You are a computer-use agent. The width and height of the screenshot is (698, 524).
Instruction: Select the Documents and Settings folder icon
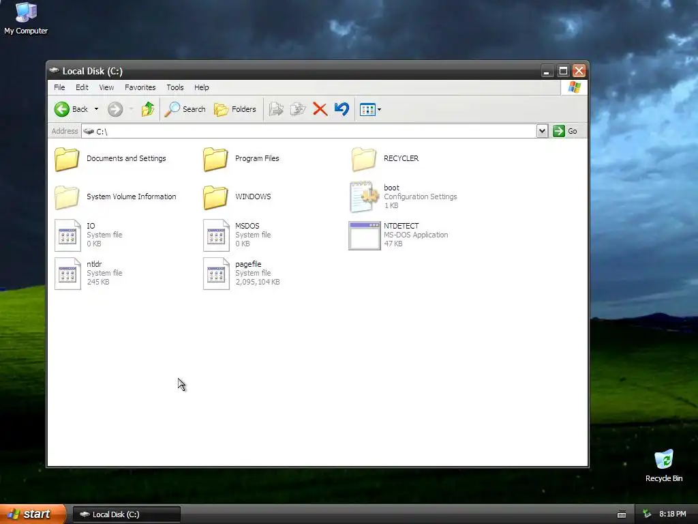[67, 159]
